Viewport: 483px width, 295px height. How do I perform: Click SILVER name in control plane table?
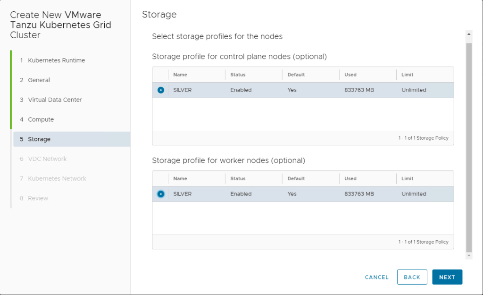[x=183, y=90]
